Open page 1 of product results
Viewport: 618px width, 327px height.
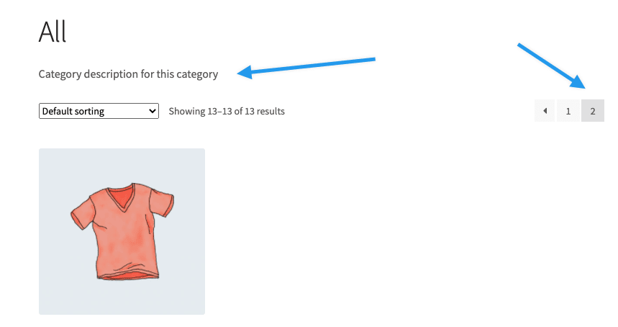tap(568, 111)
